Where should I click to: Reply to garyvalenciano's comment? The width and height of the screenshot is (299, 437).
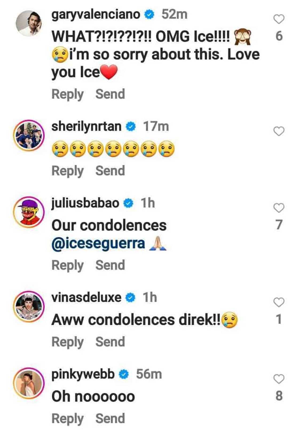click(x=67, y=94)
